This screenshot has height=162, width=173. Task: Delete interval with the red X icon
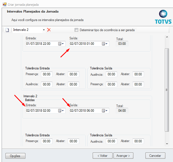[x=49, y=30]
